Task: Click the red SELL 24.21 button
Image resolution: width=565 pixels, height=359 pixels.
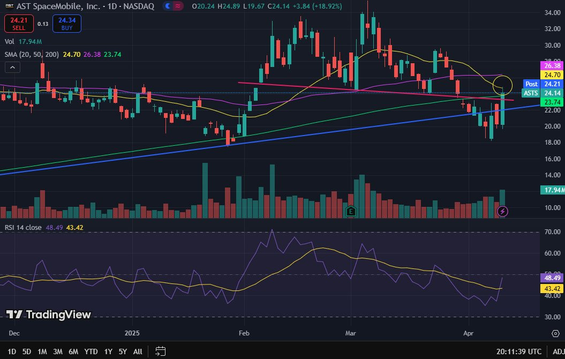Action: pyautogui.click(x=19, y=24)
